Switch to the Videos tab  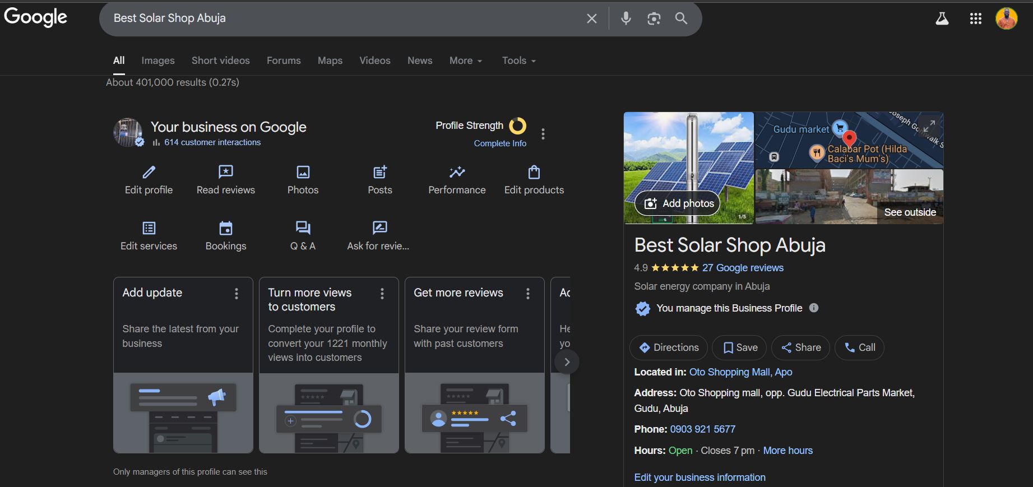point(375,61)
